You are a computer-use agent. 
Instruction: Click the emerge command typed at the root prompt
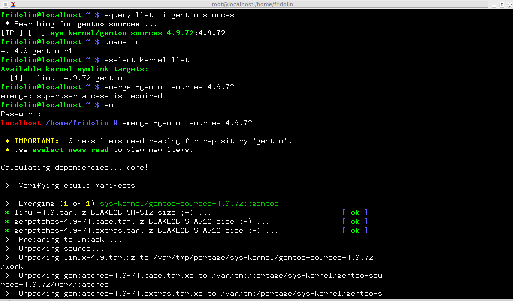(187, 123)
